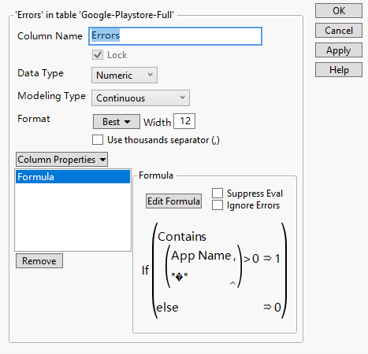368x354 pixels.
Task: Click the else clause in formula
Action: [167, 308]
